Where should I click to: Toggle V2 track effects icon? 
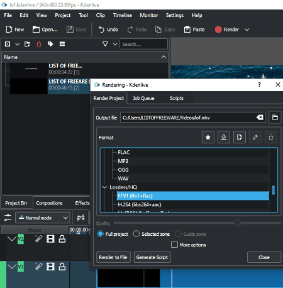click(38, 239)
